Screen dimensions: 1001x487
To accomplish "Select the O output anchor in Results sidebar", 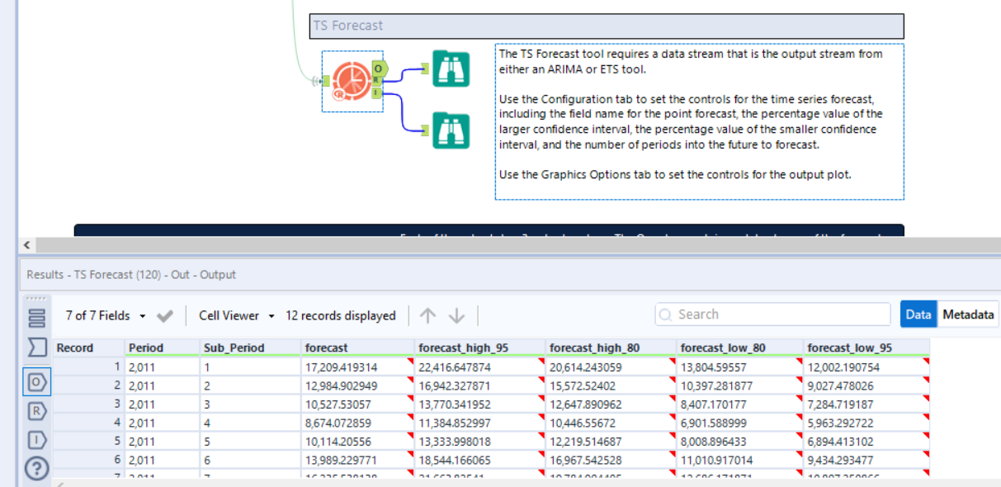I will pos(37,381).
